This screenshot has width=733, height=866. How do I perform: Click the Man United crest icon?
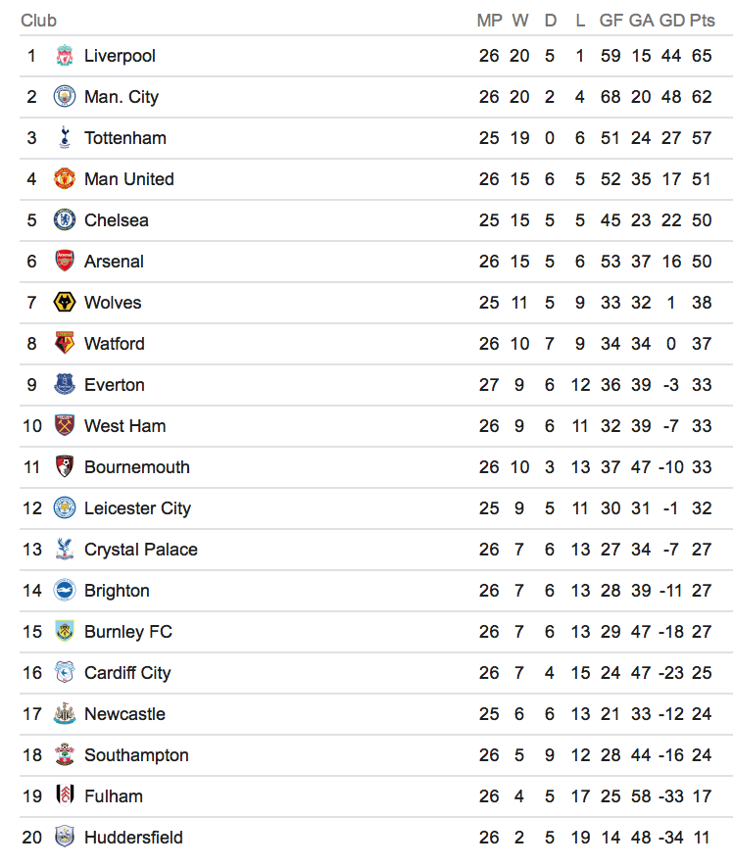coord(65,179)
